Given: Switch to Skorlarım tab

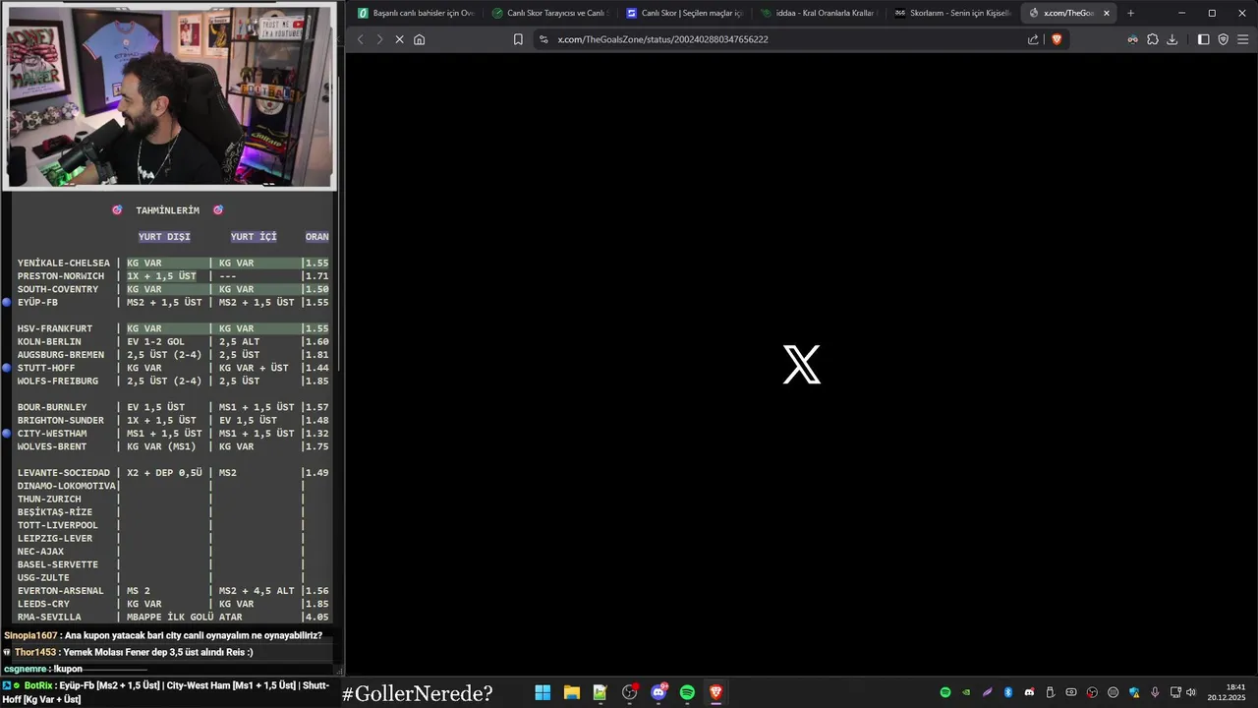Looking at the screenshot, I should click(952, 13).
